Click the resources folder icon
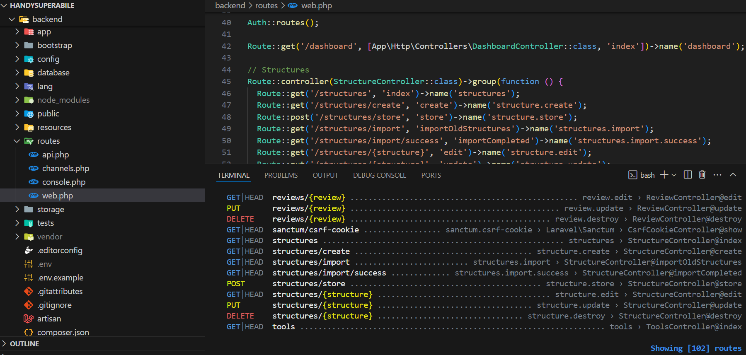Screen dimensions: 746x355 [29, 128]
